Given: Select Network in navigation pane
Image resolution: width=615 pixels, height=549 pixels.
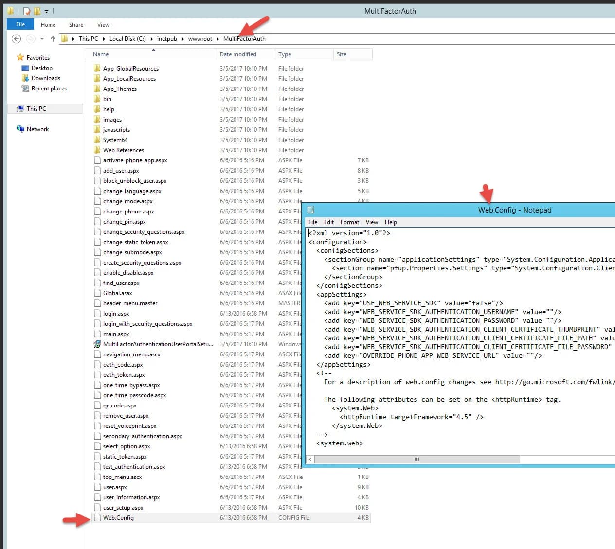Looking at the screenshot, I should (x=37, y=129).
